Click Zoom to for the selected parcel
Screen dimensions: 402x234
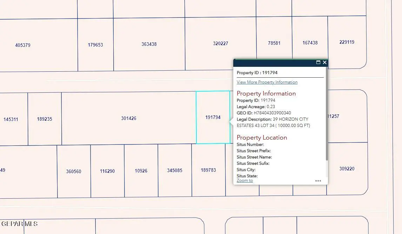[244, 180]
